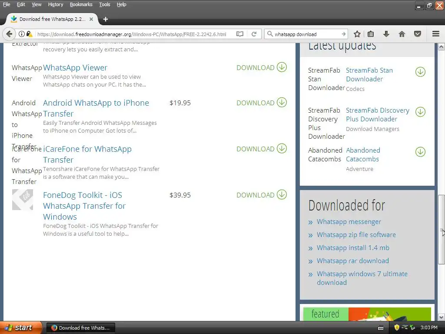Open the Help menu
Image resolution: width=445 pixels, height=334 pixels.
click(122, 4)
